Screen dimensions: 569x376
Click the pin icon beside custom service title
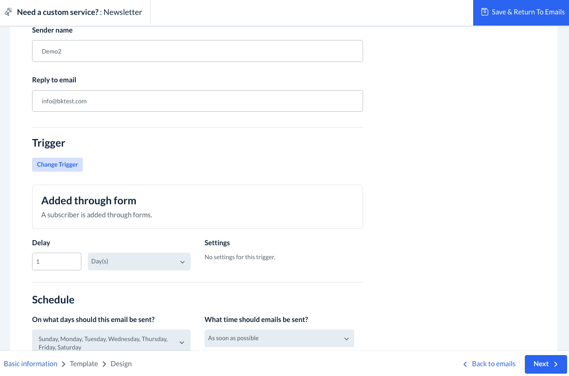pyautogui.click(x=8, y=12)
